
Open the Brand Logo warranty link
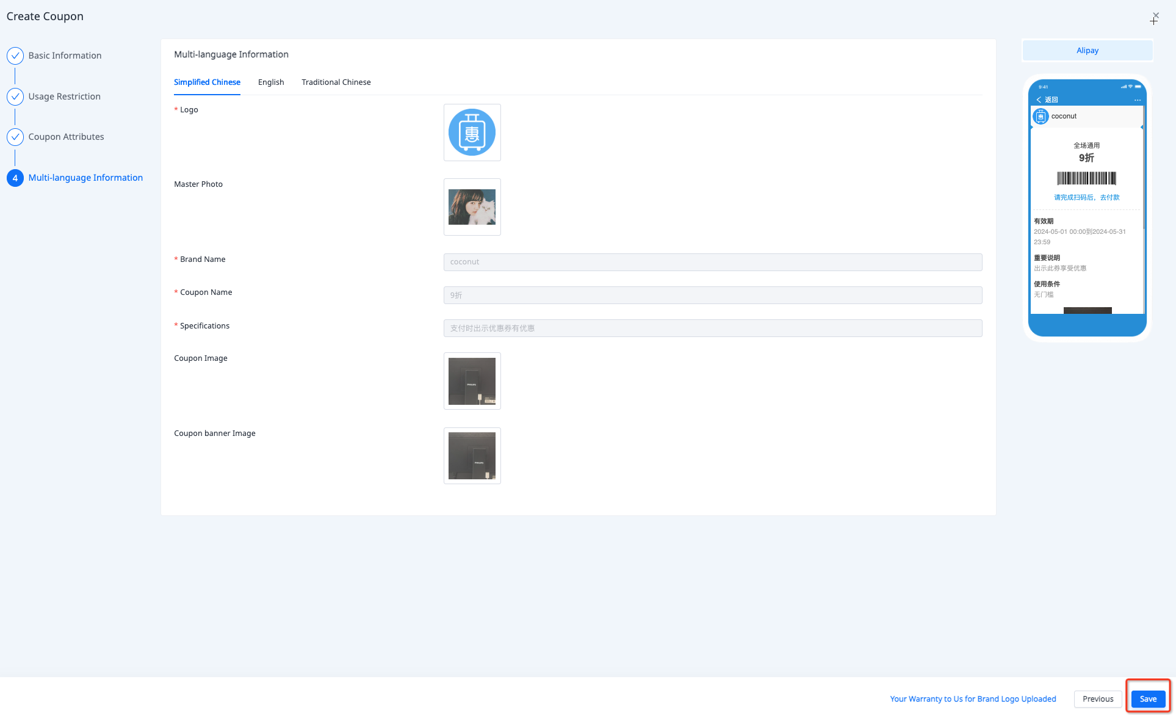click(973, 699)
